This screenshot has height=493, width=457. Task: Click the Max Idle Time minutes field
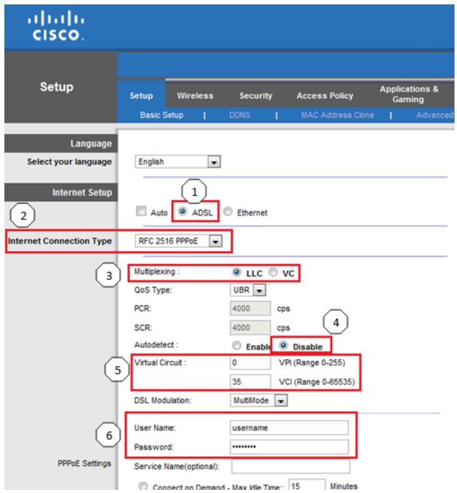tap(307, 486)
